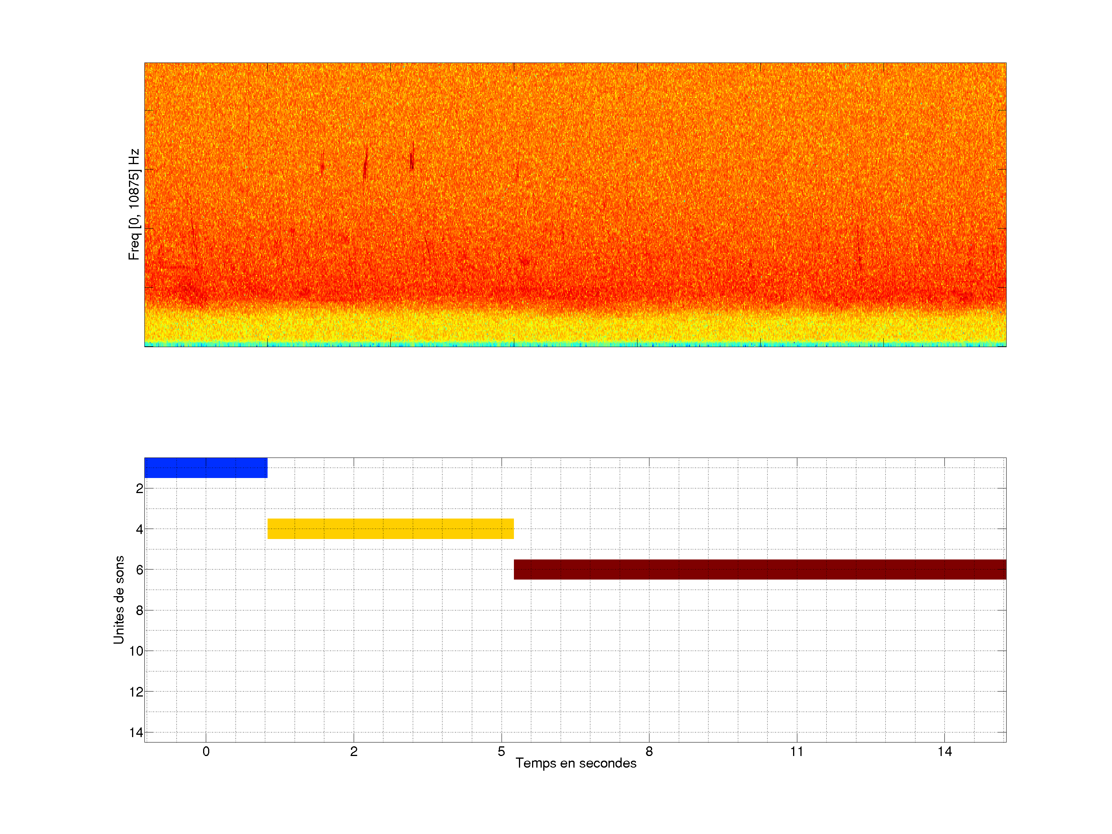Click the x-axis tick label 5
This screenshot has width=1112, height=834.
[x=501, y=751]
